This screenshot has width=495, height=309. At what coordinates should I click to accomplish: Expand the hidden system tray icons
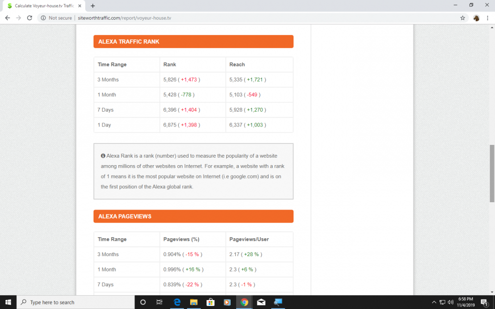(x=434, y=302)
